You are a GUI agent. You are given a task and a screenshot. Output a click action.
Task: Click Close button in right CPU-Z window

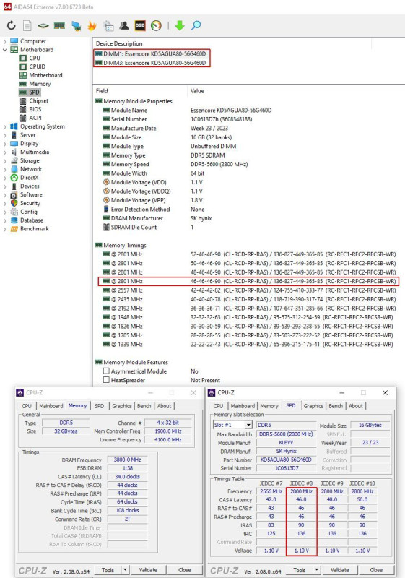click(376, 570)
